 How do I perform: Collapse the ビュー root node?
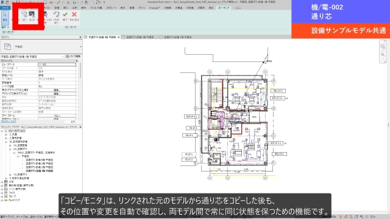pos(2,131)
